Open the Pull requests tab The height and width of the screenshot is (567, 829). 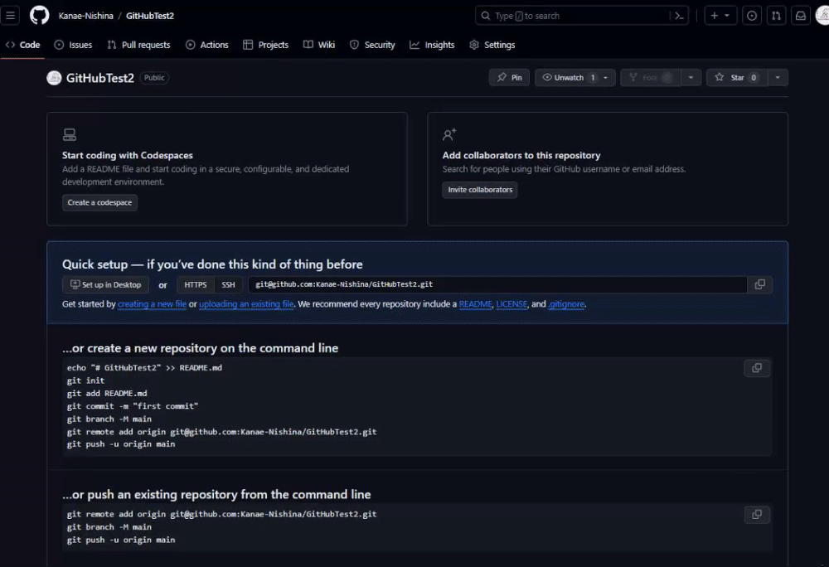[138, 45]
